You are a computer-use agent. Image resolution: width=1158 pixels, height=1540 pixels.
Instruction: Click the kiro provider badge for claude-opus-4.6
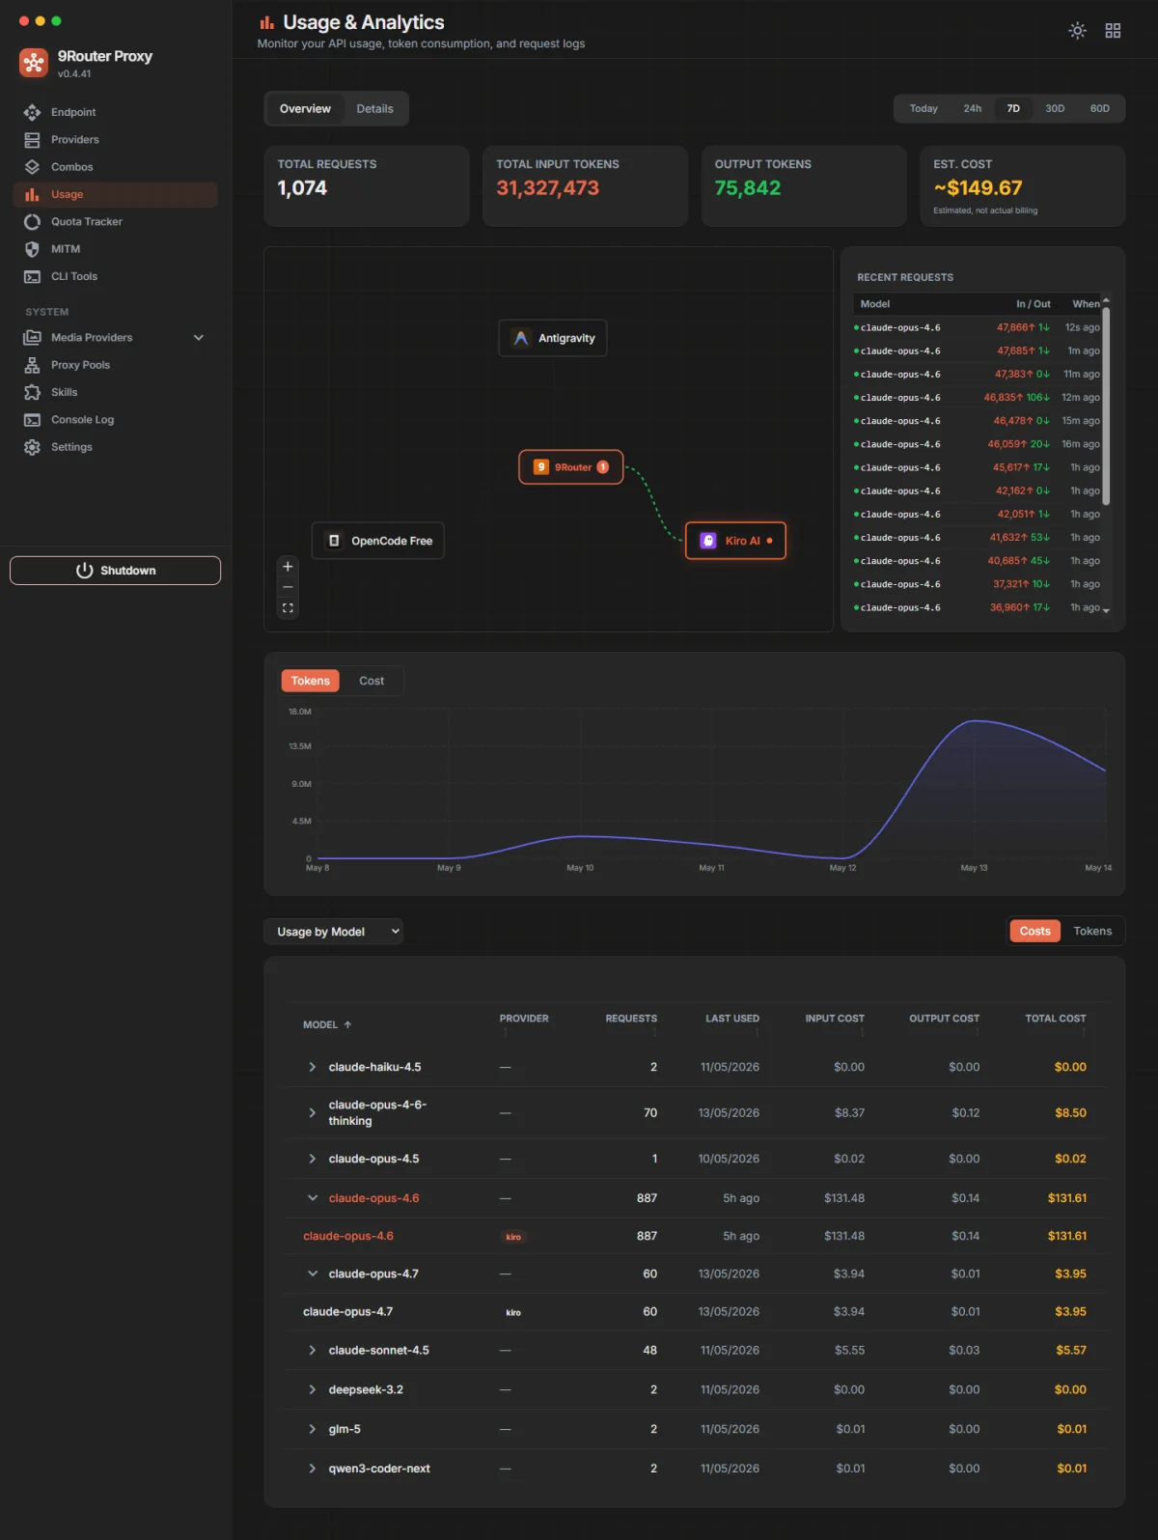[x=513, y=1237]
